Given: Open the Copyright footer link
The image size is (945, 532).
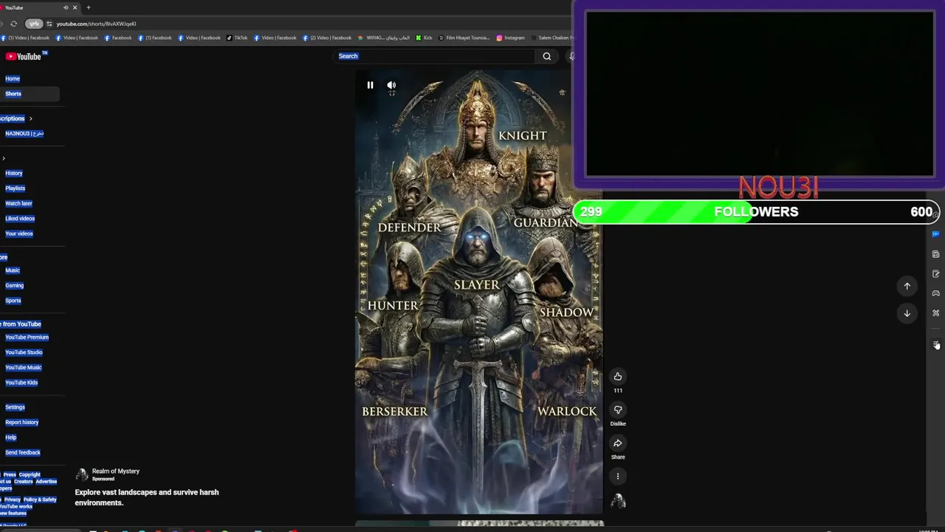Looking at the screenshot, I should (x=30, y=474).
